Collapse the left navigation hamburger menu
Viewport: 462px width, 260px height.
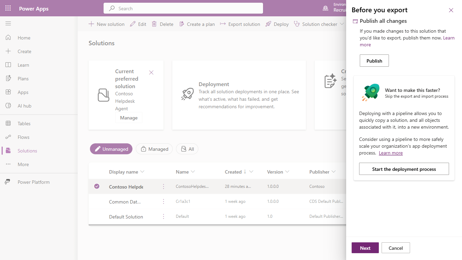[x=8, y=23]
